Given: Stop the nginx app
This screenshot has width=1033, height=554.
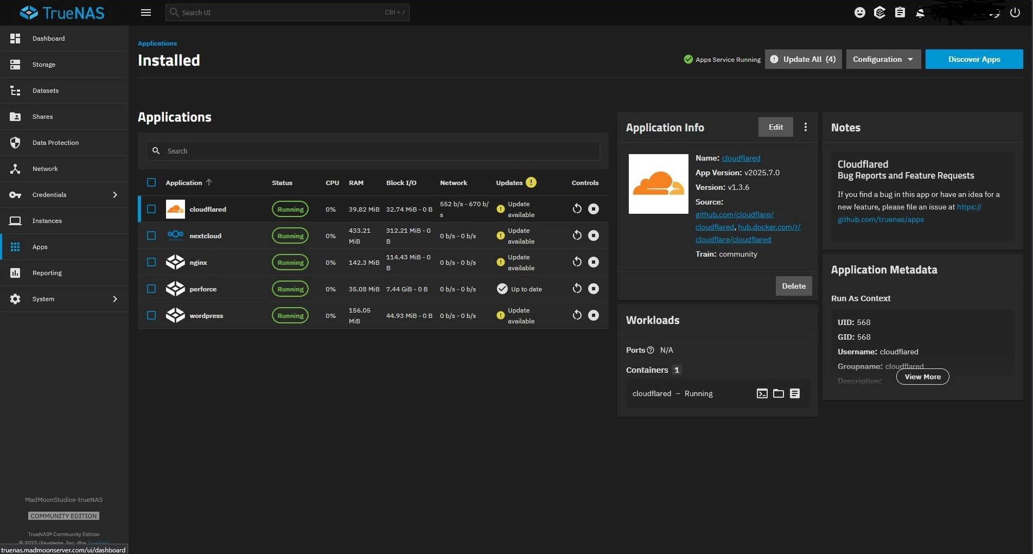Looking at the screenshot, I should point(594,262).
